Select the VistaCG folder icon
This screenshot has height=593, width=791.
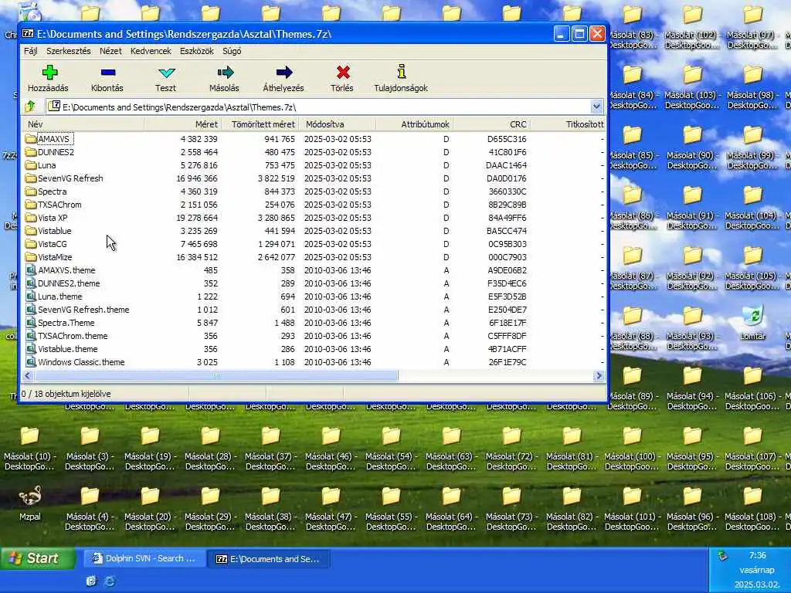pyautogui.click(x=31, y=243)
